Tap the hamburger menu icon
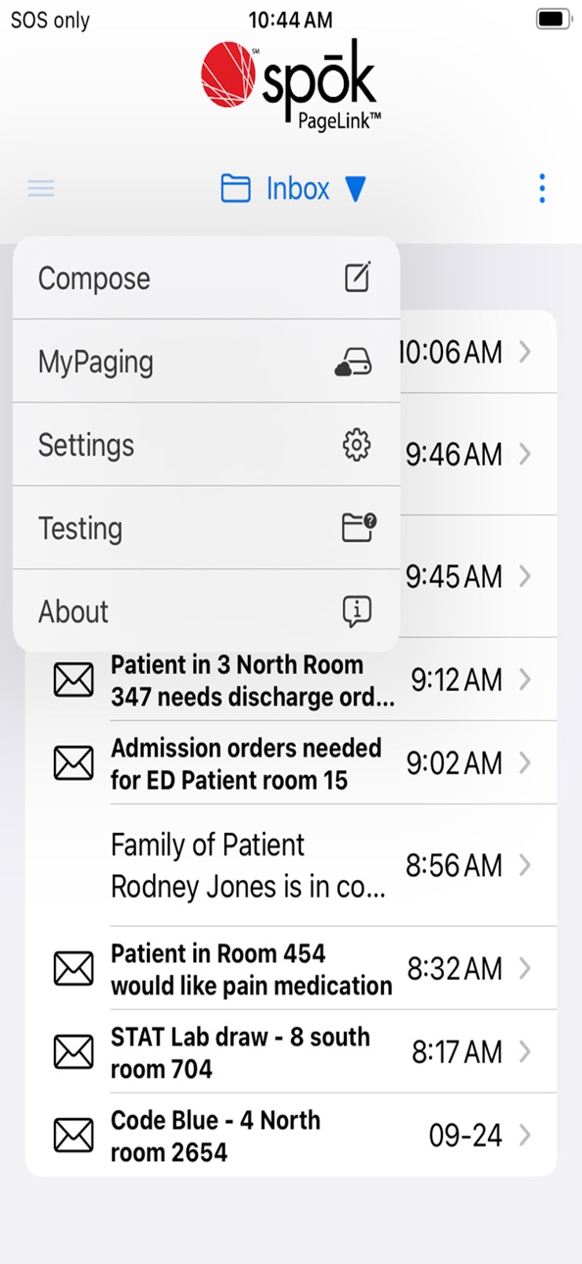Image resolution: width=582 pixels, height=1264 pixels. (41, 188)
